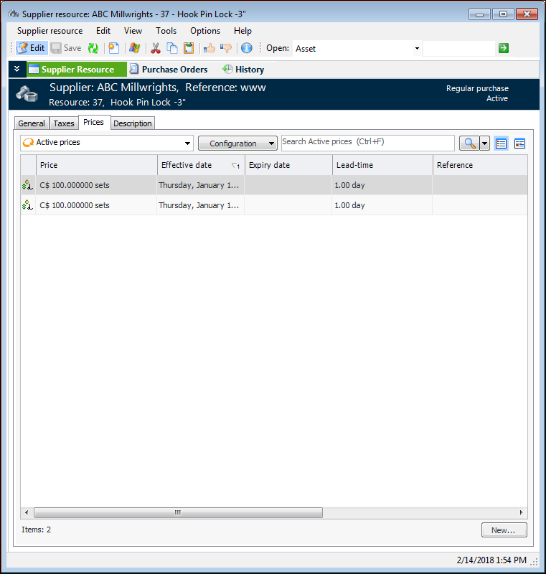The height and width of the screenshot is (574, 546).
Task: Switch to the Description tab
Action: pyautogui.click(x=133, y=123)
